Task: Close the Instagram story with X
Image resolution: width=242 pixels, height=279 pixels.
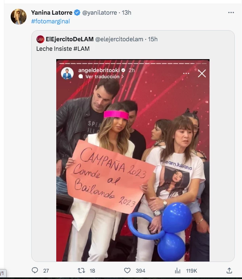Action: click(202, 73)
